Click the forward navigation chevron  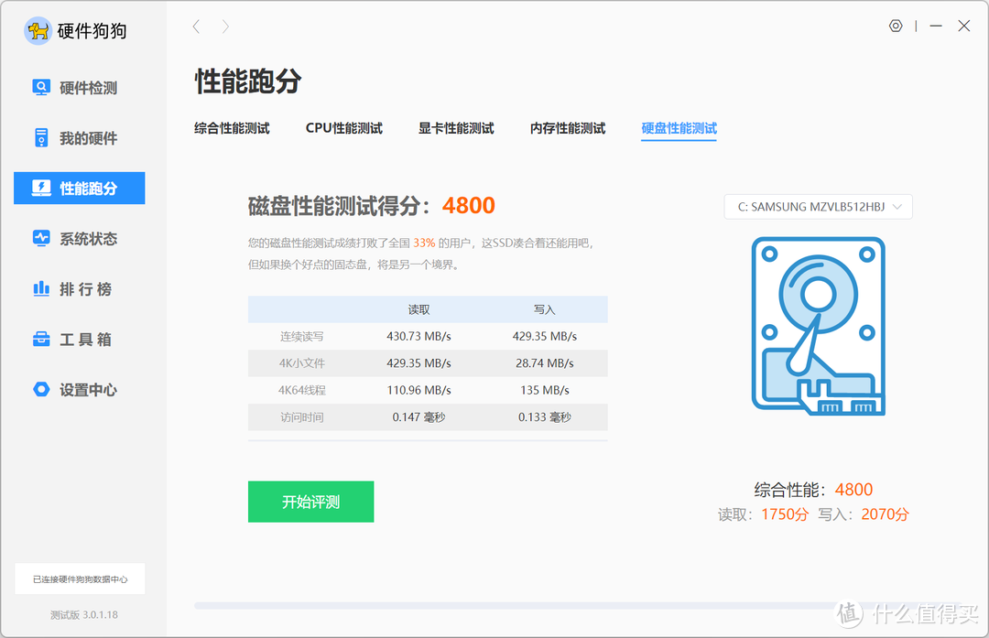pos(224,27)
